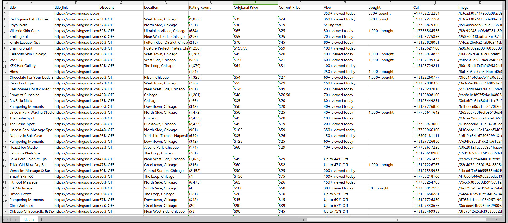Select column E header

tap(211, 3)
